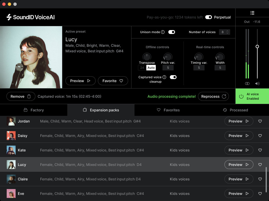The height and width of the screenshot is (201, 269).
Task: Open the Number of voices selector
Action: (224, 32)
